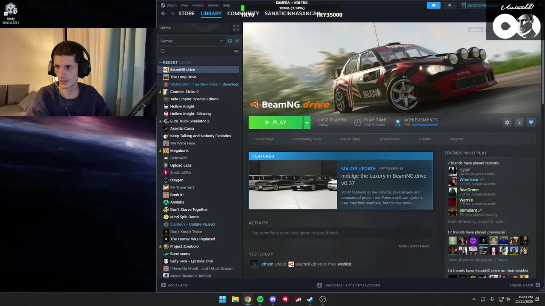Click RealDrone's friend avatar
This screenshot has height=306, width=545.
(452, 192)
